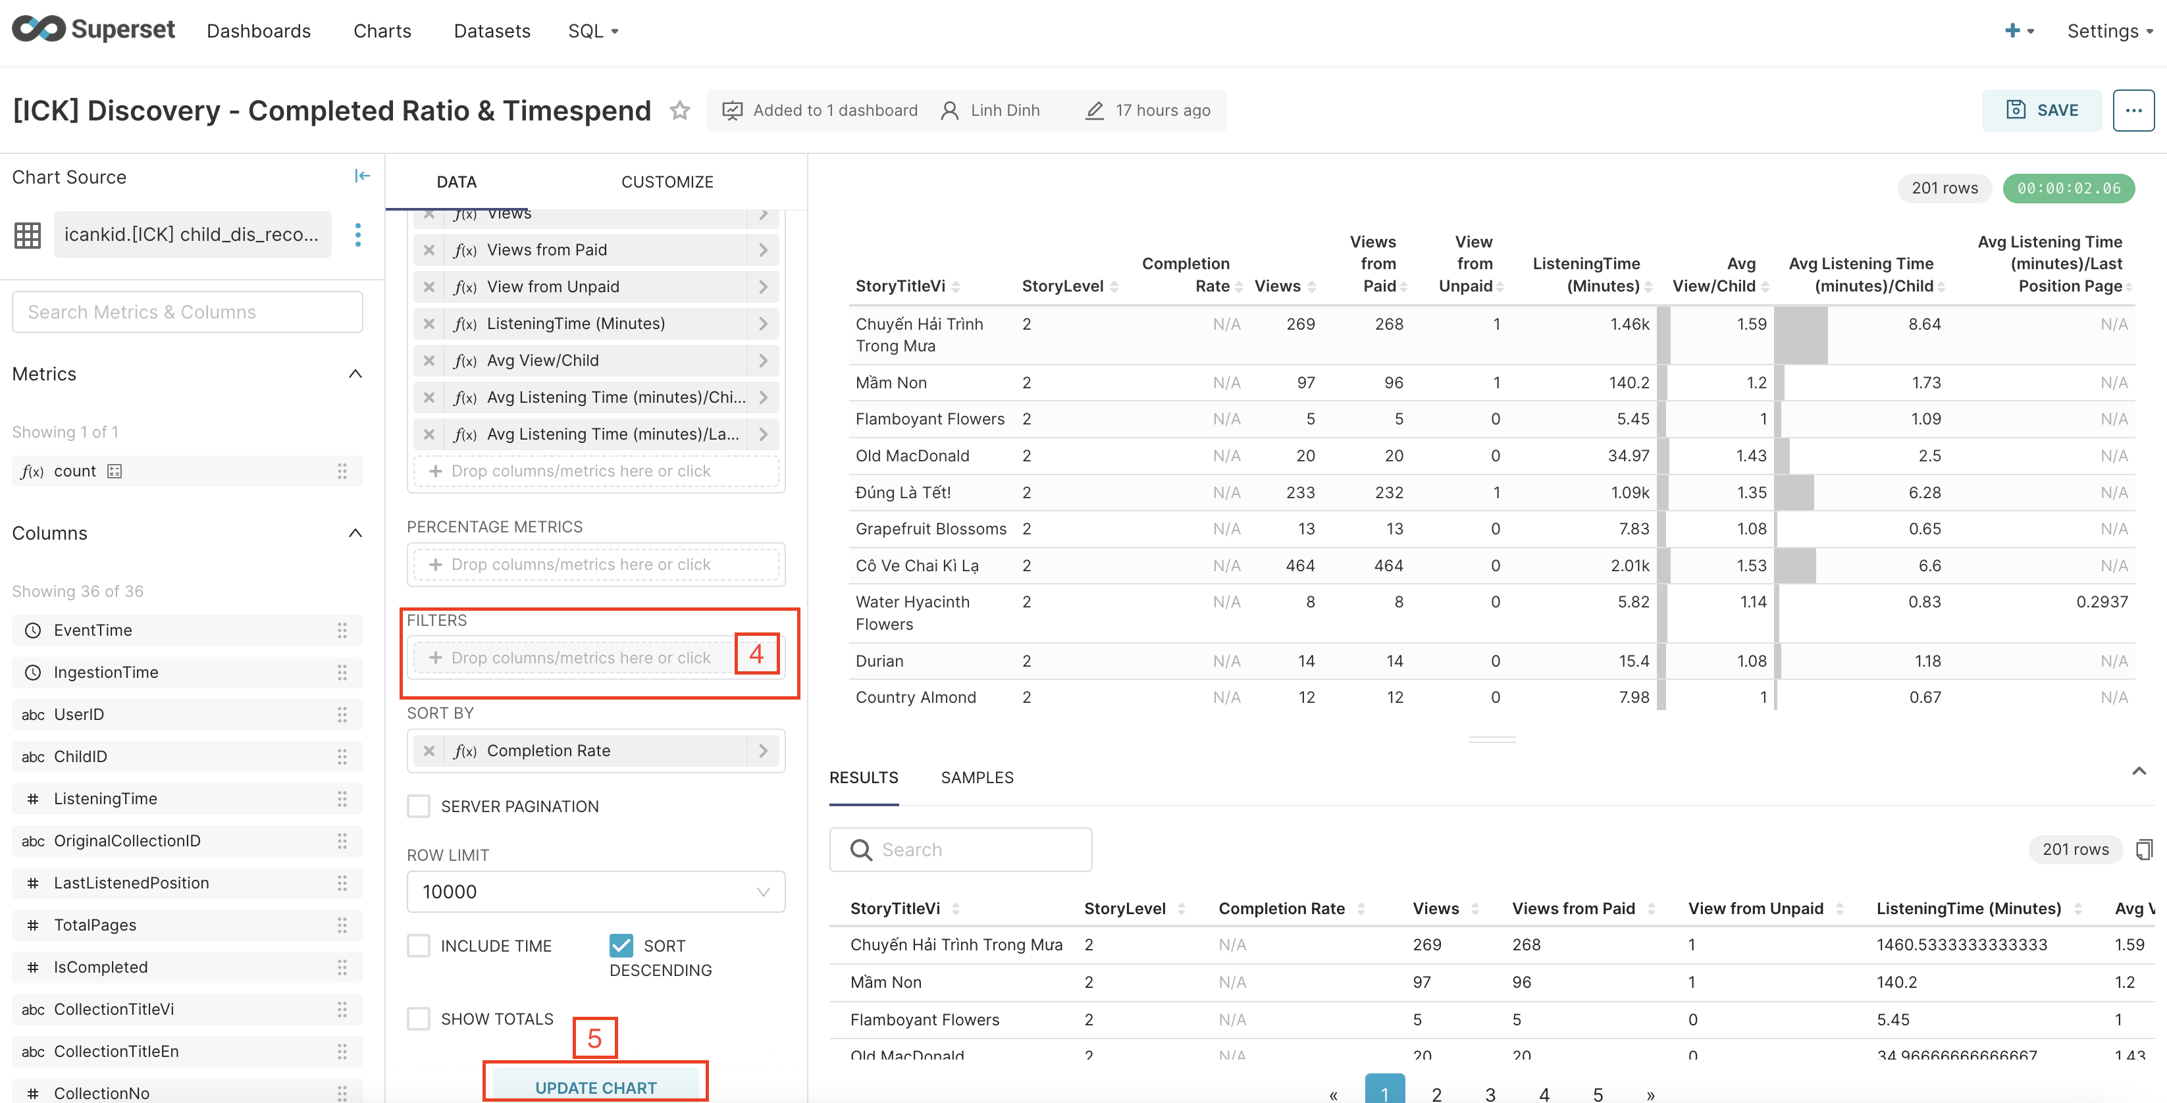Favorite the chart with the star icon
Viewport: 2167px width, 1103px height.
click(680, 110)
